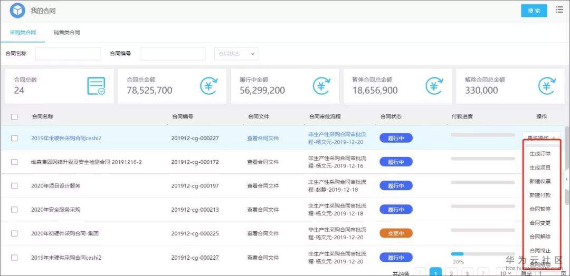Click contract number 201912-cg-000213
Image resolution: width=570 pixels, height=276 pixels.
click(195, 210)
